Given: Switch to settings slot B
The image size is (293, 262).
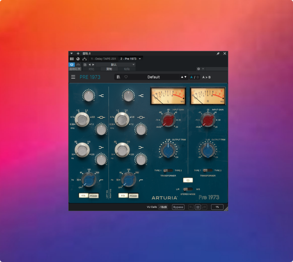Looking at the screenshot, I should tap(198, 77).
